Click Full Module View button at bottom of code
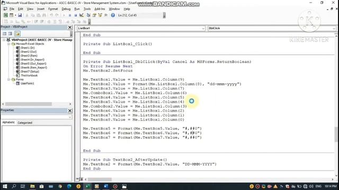 tap(81, 179)
